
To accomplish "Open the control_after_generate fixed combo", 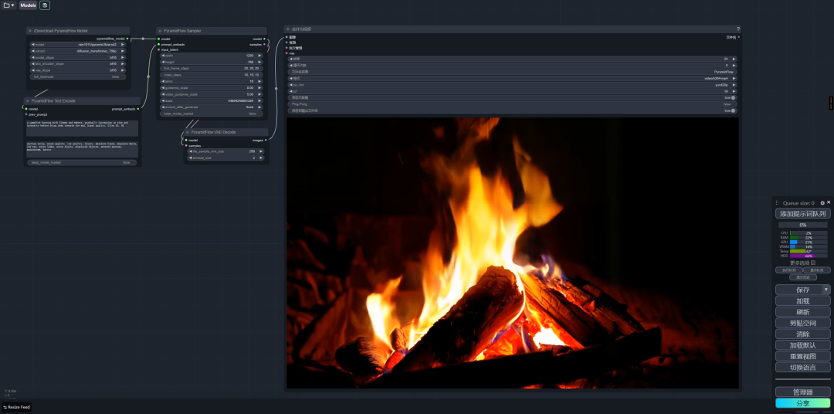I will coord(212,107).
